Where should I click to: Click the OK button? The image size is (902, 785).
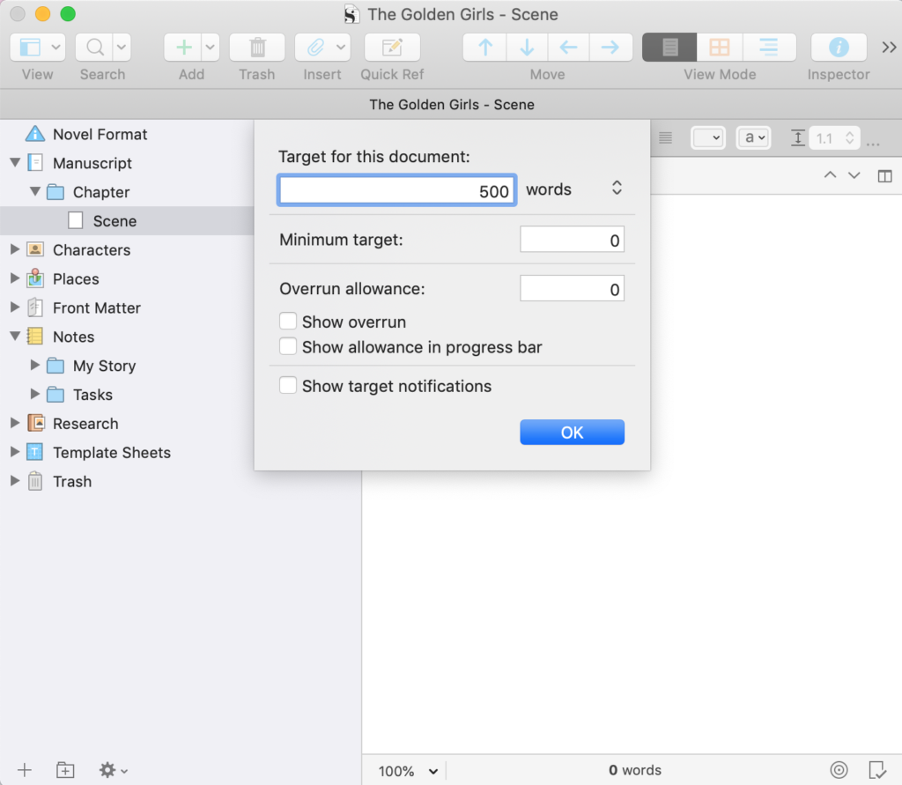[x=572, y=432]
